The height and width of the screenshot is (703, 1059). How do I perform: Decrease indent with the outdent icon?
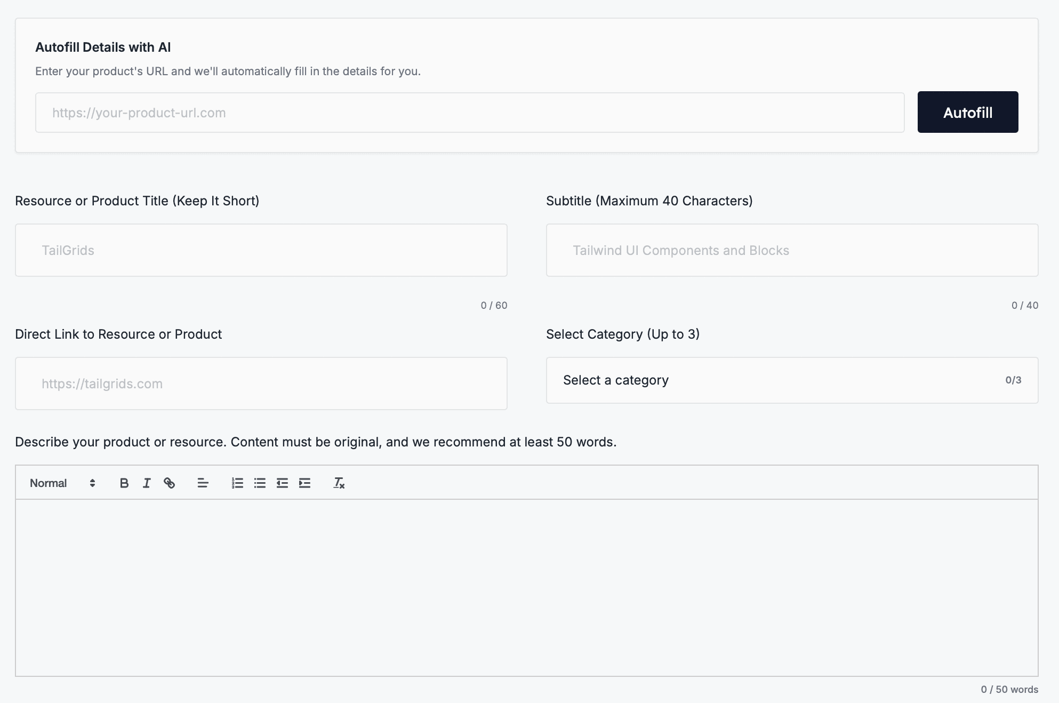coord(282,483)
